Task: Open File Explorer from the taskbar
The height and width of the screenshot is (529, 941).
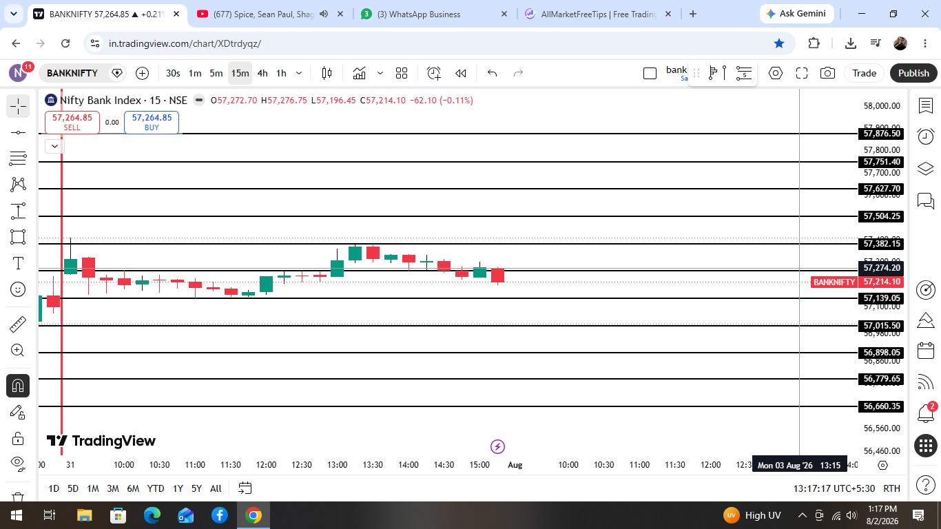Action: (x=84, y=515)
